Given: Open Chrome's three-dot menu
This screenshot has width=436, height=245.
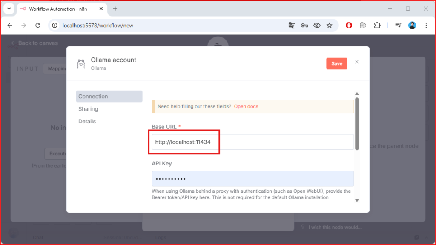Looking at the screenshot, I should [x=426, y=26].
